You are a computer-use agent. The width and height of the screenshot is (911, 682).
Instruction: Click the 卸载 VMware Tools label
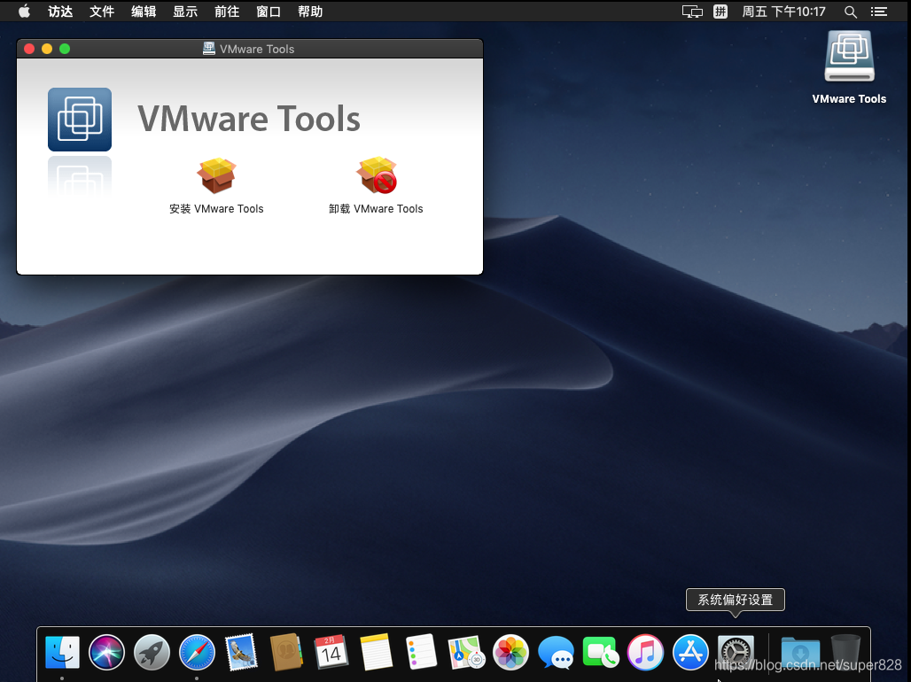tap(376, 208)
